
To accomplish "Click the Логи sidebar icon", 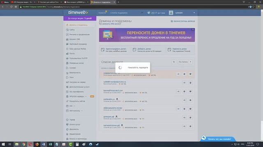I will click(67, 77).
